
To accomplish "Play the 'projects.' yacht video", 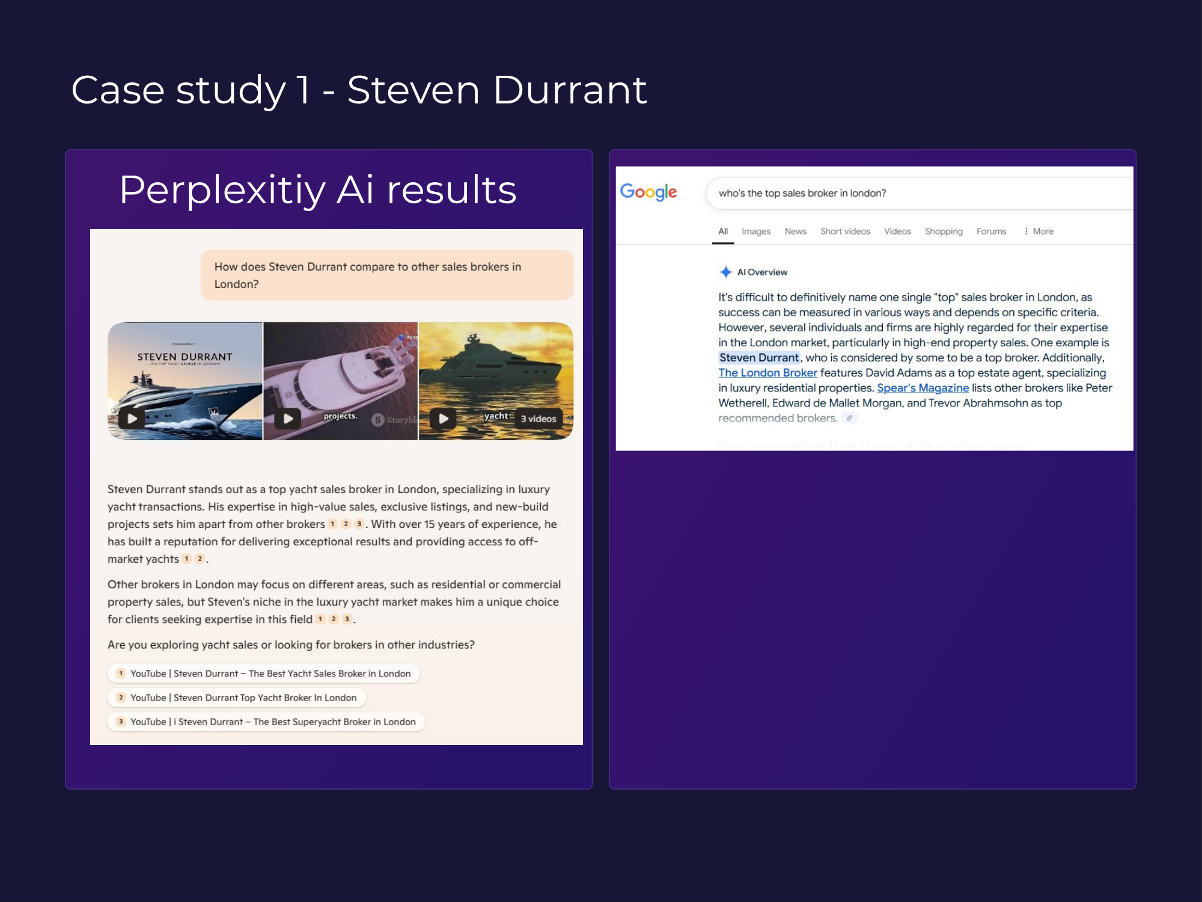I will click(288, 419).
